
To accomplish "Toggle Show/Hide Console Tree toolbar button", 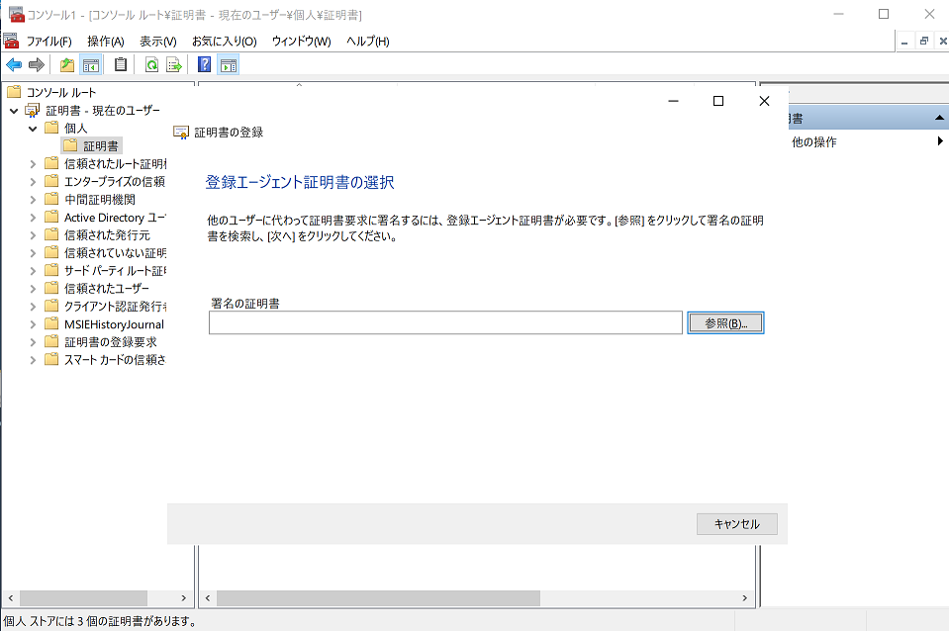I will click(90, 65).
